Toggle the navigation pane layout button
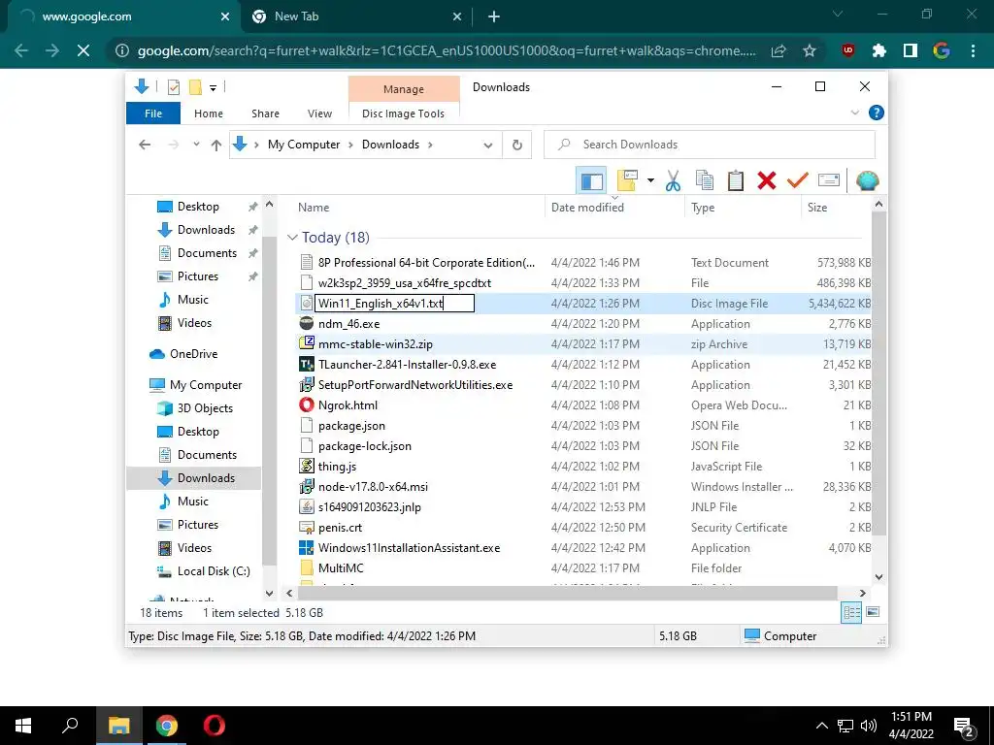This screenshot has height=745, width=994. (x=591, y=181)
